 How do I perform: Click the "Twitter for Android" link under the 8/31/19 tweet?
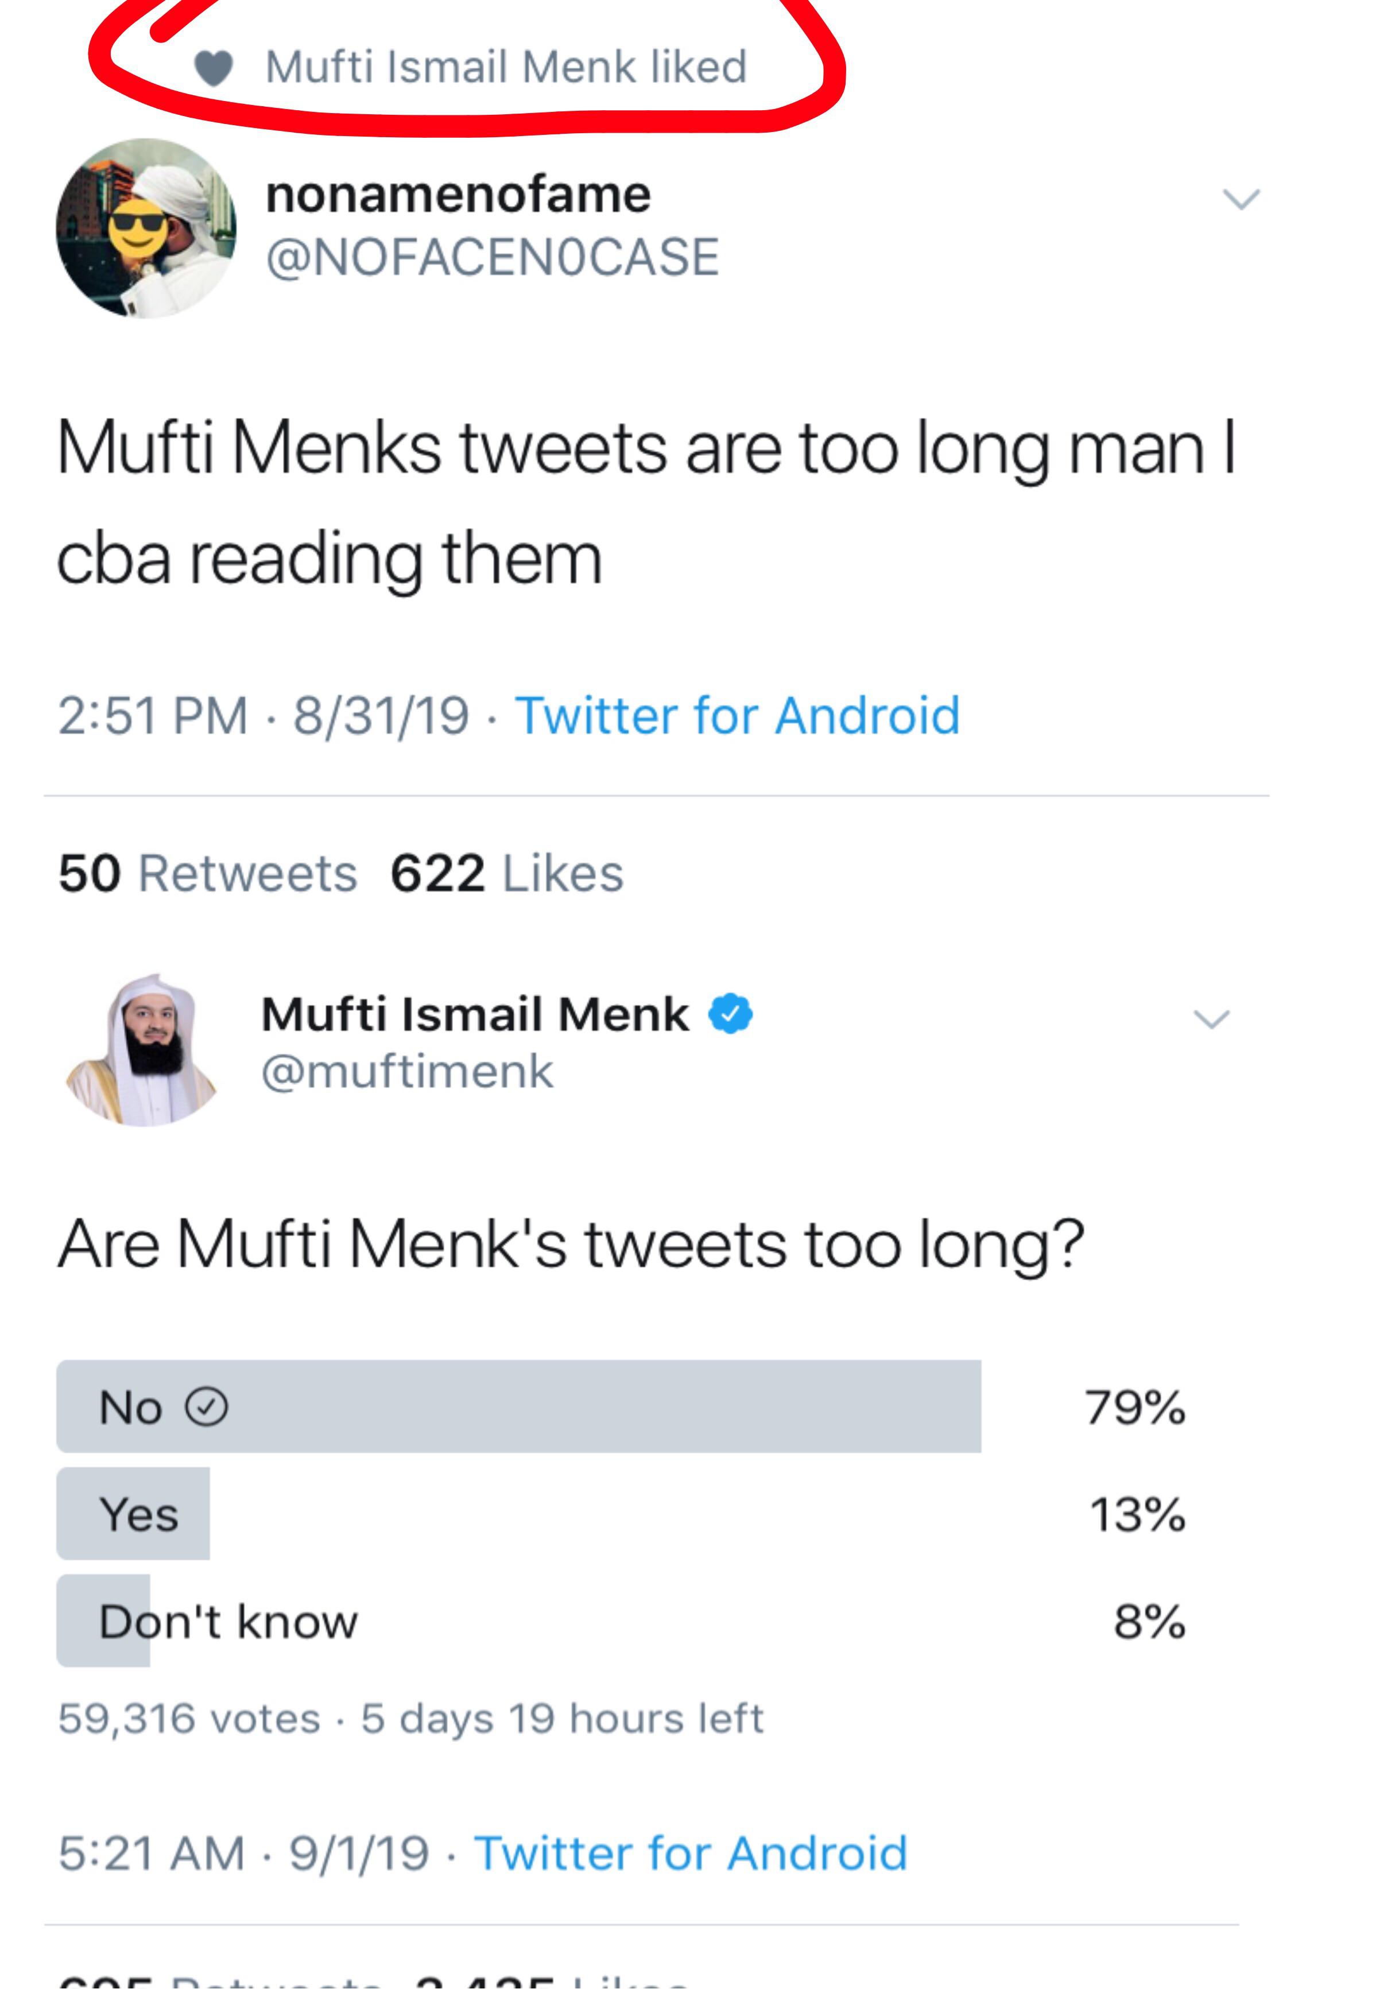[737, 716]
